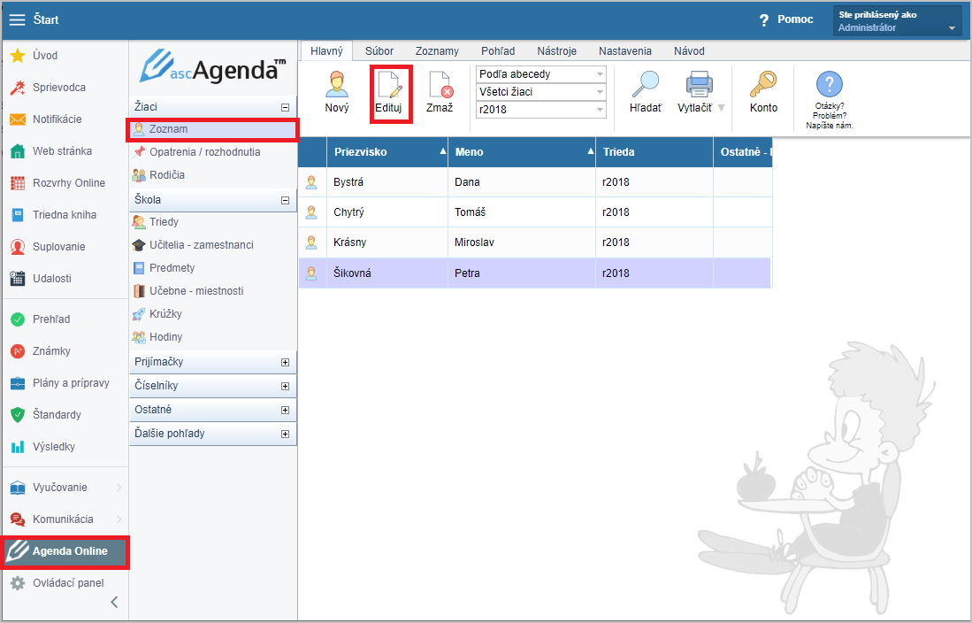Collapse the Žiaci section

pyautogui.click(x=285, y=107)
